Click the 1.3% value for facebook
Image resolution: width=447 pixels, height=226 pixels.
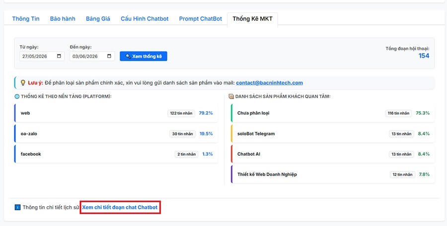coord(208,154)
